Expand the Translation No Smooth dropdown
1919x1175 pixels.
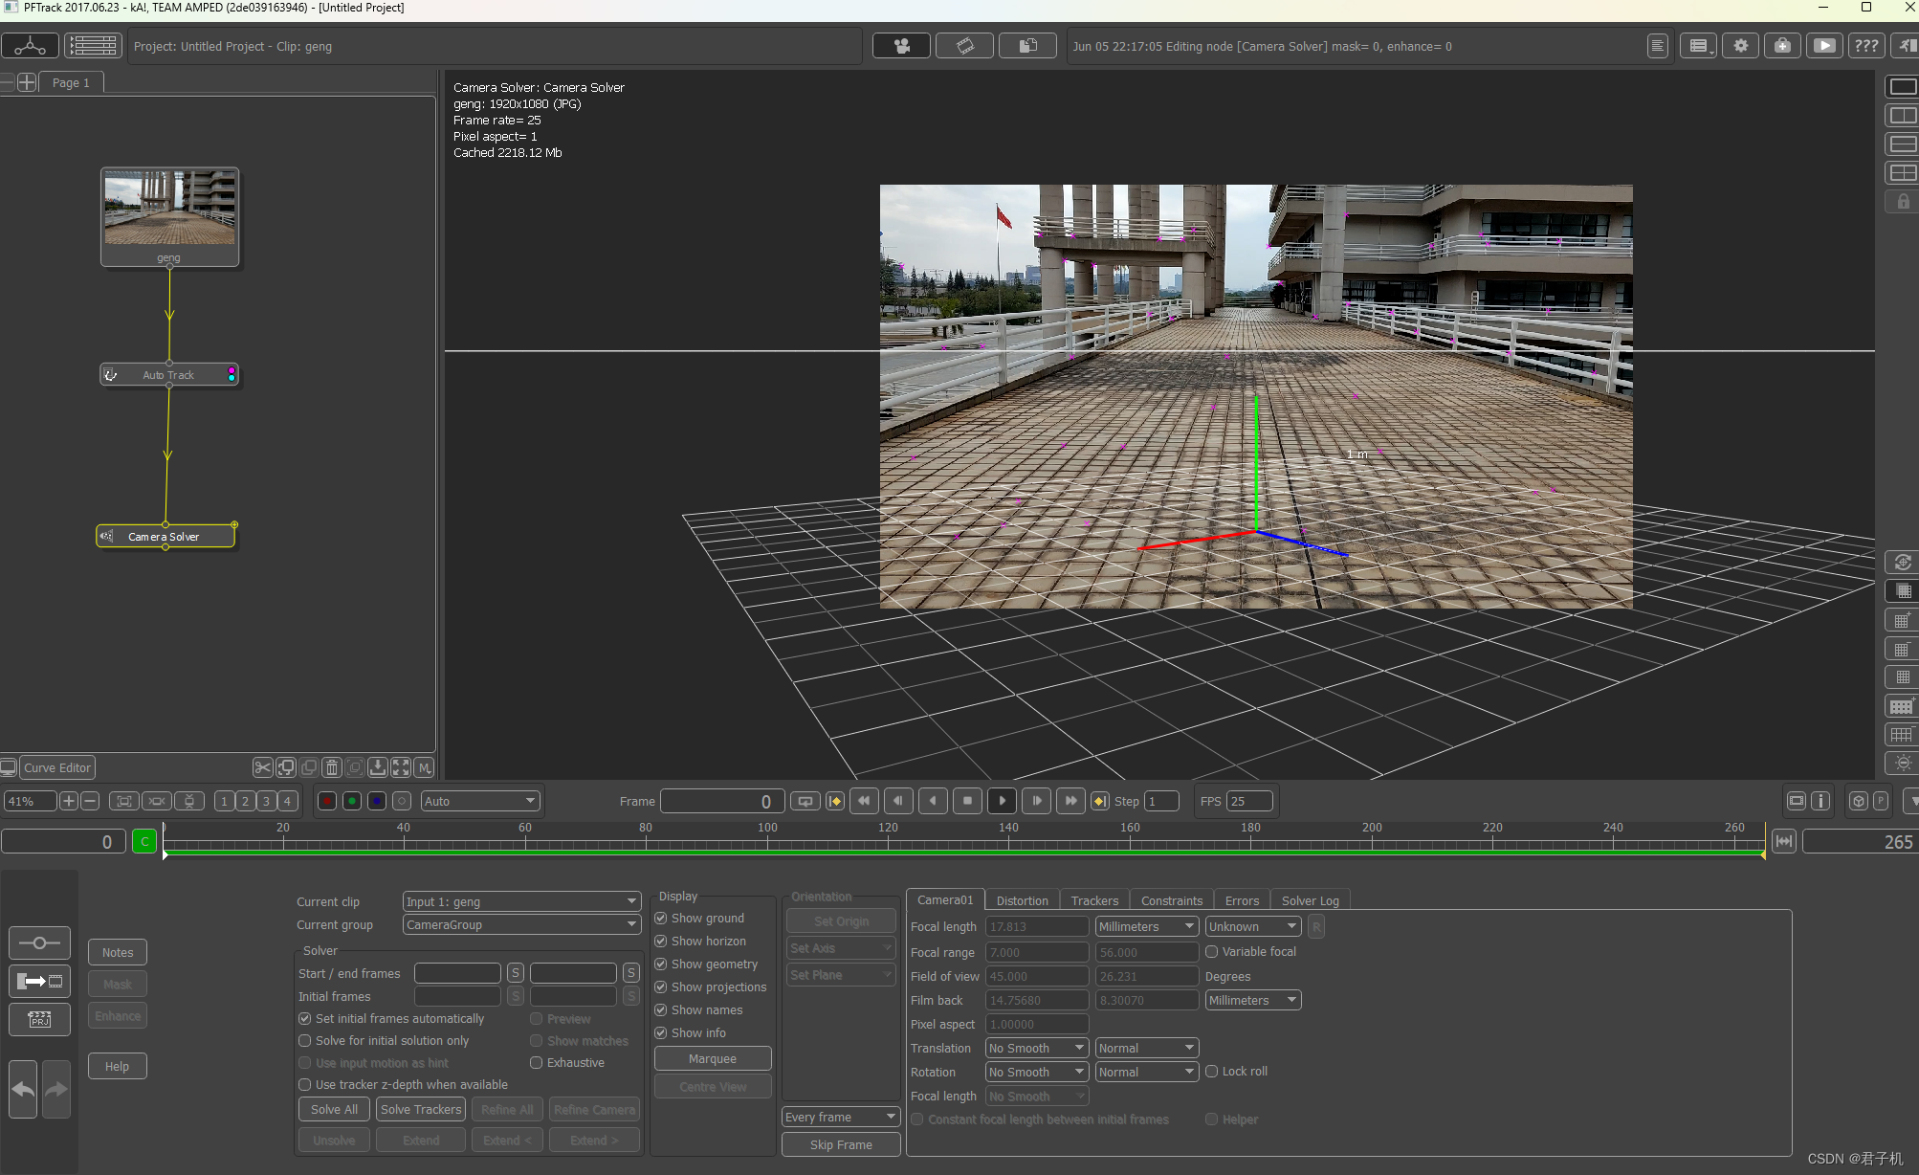(x=1037, y=1049)
